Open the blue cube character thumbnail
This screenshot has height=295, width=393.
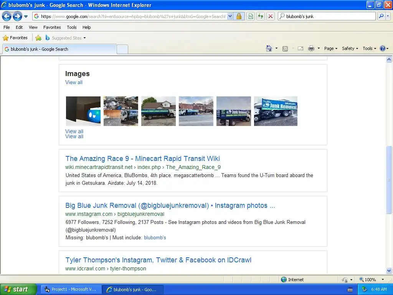pyautogui.click(x=83, y=111)
